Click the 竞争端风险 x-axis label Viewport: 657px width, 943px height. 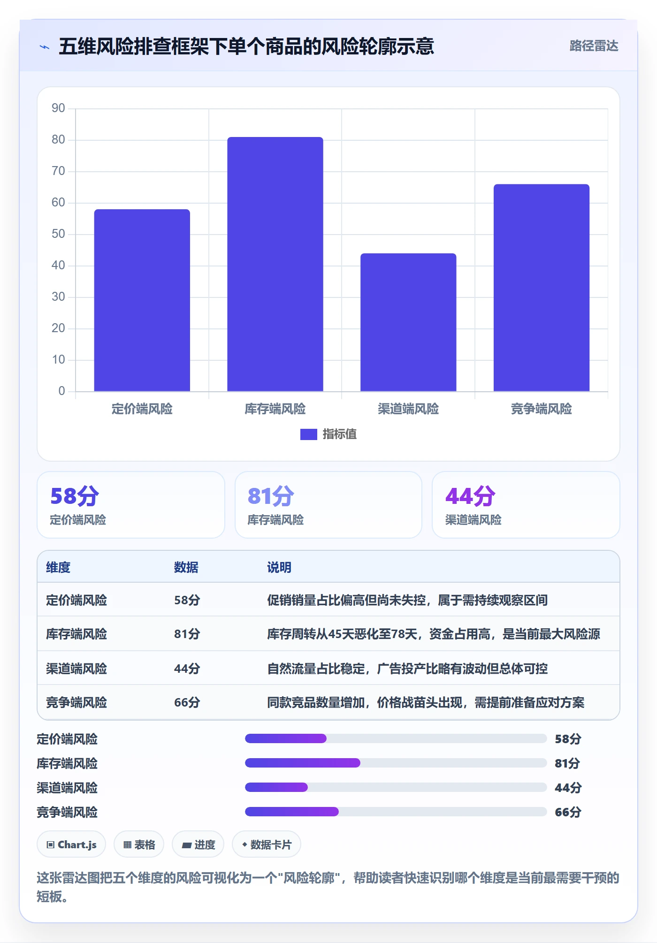pos(542,409)
